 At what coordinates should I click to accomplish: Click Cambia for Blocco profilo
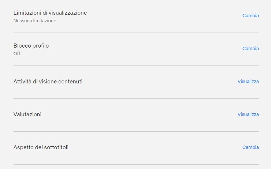(250, 49)
